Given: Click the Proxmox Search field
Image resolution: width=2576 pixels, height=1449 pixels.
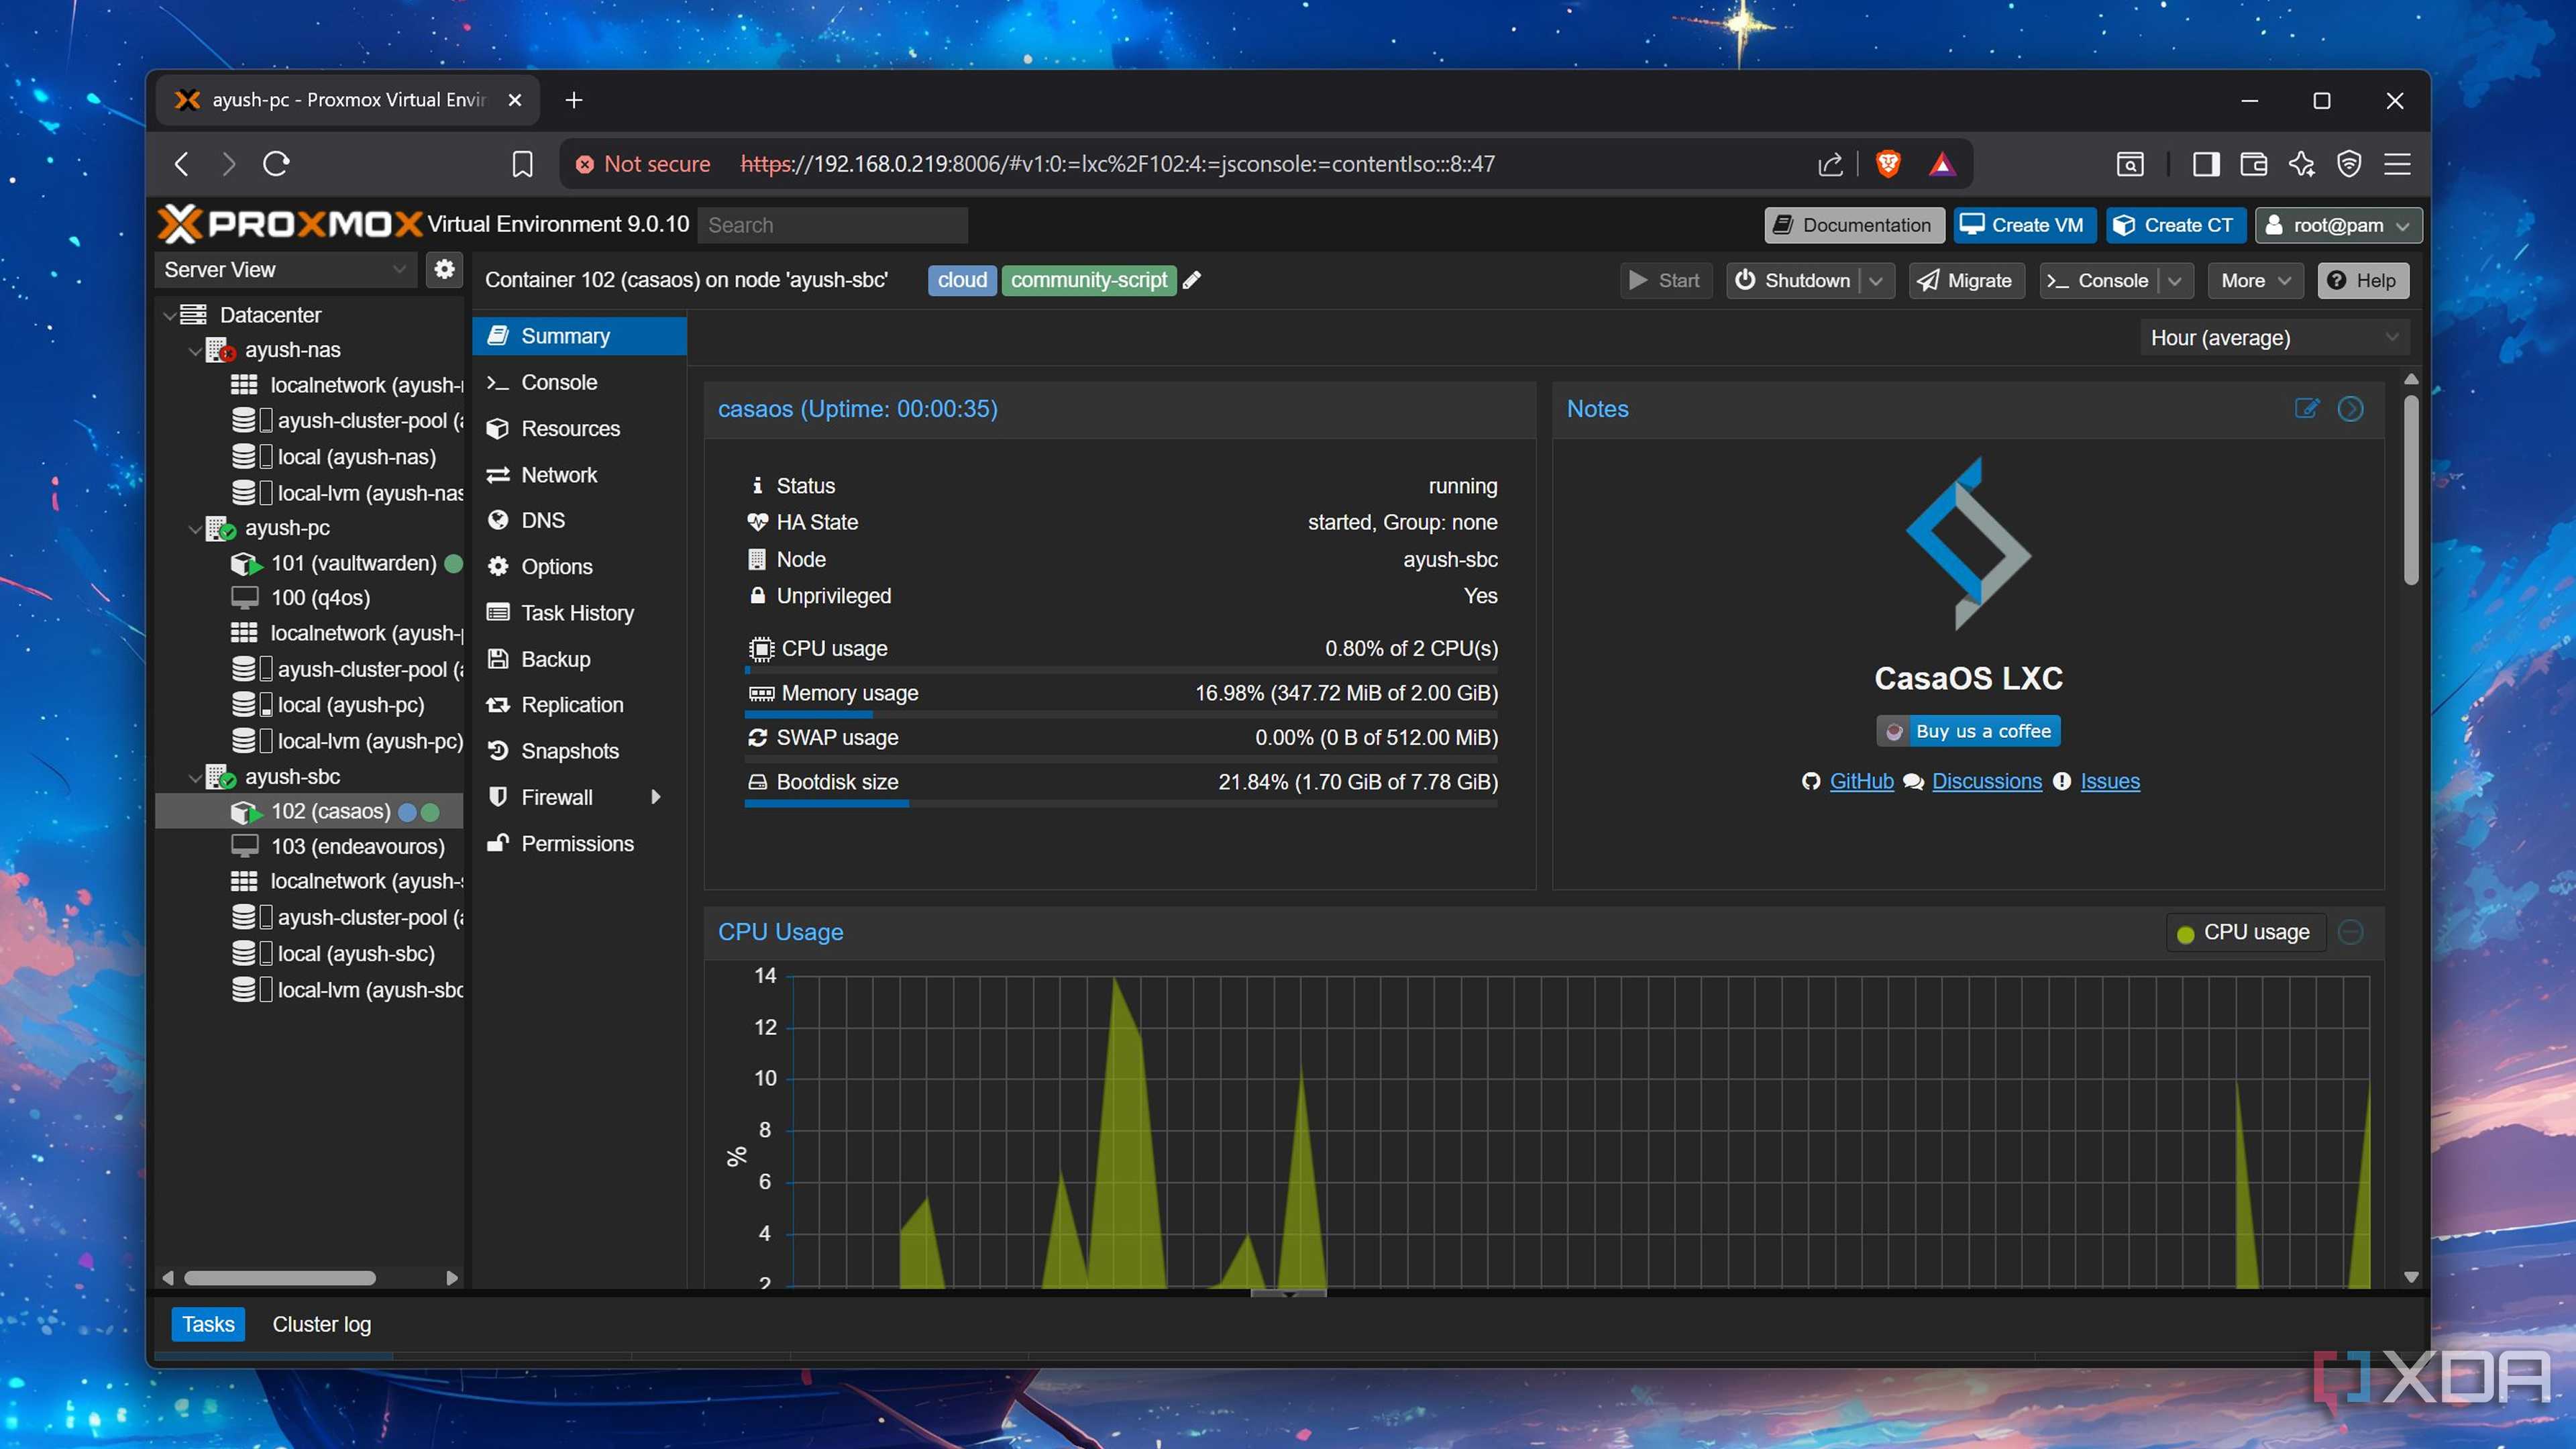Looking at the screenshot, I should click(832, 225).
